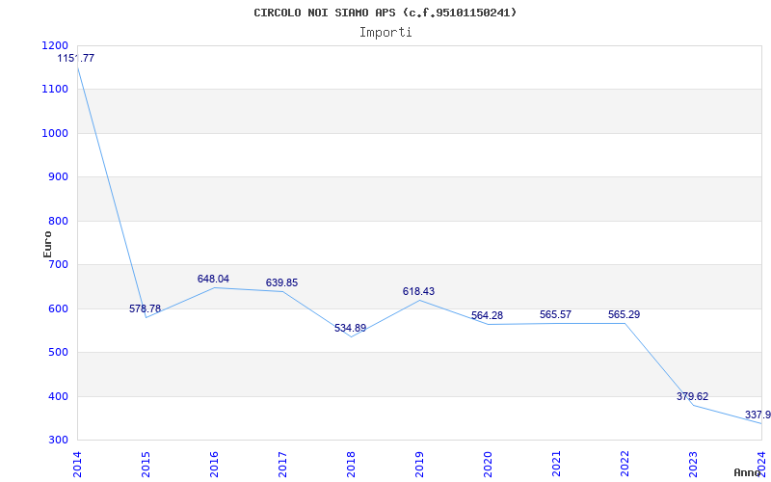Click the 2016 x-axis year label
The height and width of the screenshot is (482, 771).
tap(214, 464)
